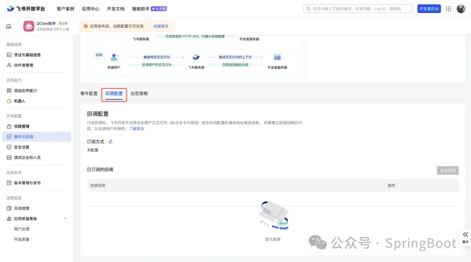Click the edit pencil next to 订阅方式
Image resolution: width=471 pixels, height=262 pixels.
coord(111,142)
